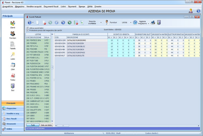Select CATALOGO EURODOMO row
The height and width of the screenshot is (136, 203).
point(127,40)
